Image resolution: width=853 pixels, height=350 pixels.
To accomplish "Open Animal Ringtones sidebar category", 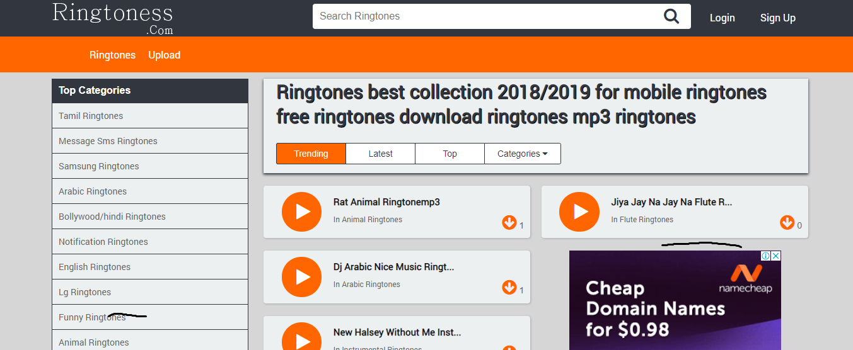I will 150,340.
